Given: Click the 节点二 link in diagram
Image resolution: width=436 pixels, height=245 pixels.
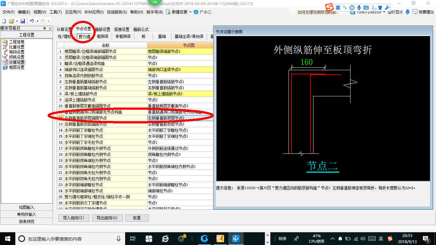Looking at the screenshot, I should [322, 166].
